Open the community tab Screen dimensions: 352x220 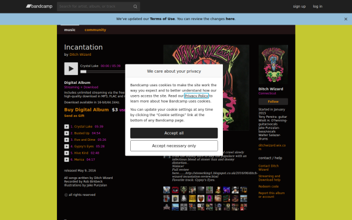[95, 30]
